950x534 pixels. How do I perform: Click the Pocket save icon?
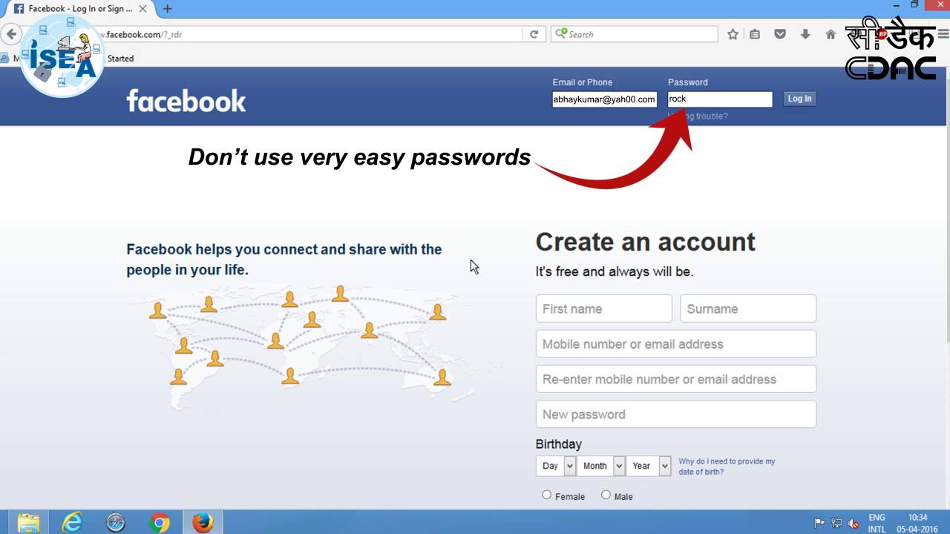(780, 34)
